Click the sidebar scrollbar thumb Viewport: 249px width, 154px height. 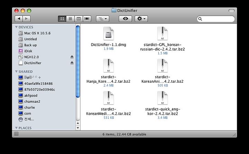pos(78,62)
